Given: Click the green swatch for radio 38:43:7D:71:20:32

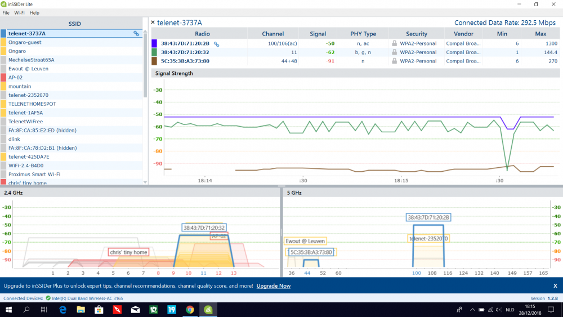Looking at the screenshot, I should point(154,52).
